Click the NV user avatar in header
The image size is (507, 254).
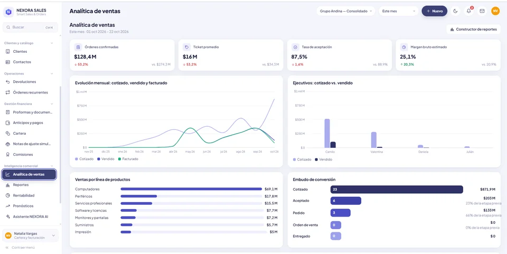(x=495, y=11)
